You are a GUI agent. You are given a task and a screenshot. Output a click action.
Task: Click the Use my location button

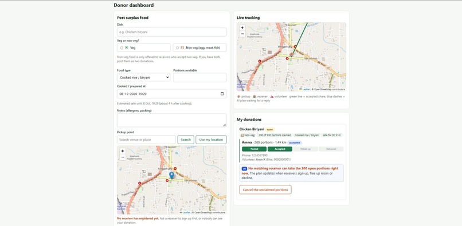(211, 140)
